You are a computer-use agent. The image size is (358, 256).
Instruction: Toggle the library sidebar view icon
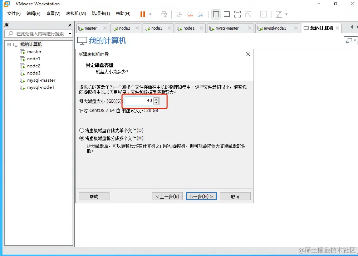point(216,14)
